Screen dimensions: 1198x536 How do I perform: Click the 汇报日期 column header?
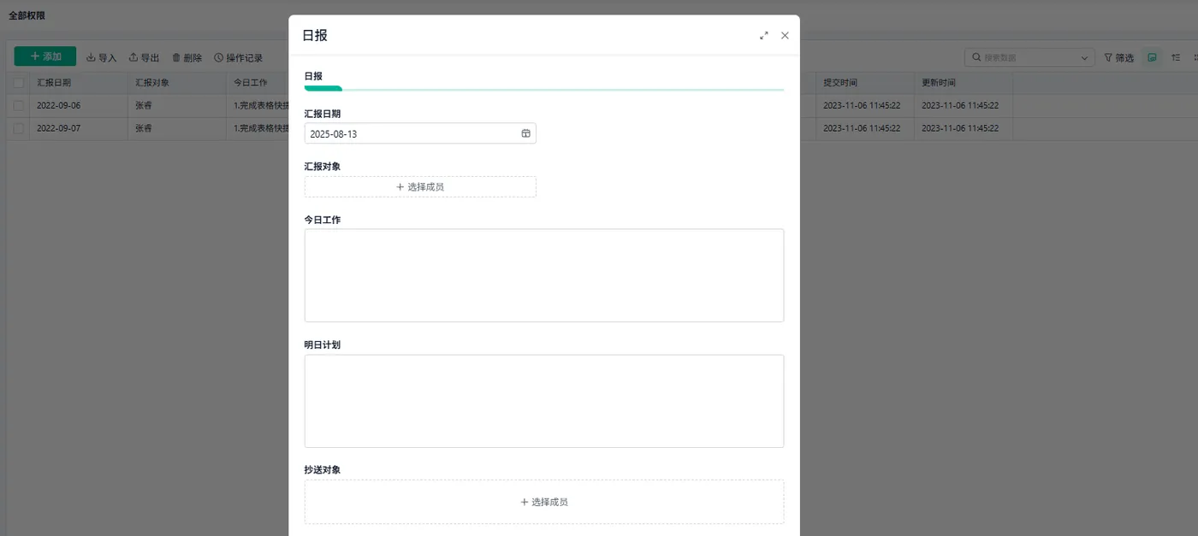(79, 83)
